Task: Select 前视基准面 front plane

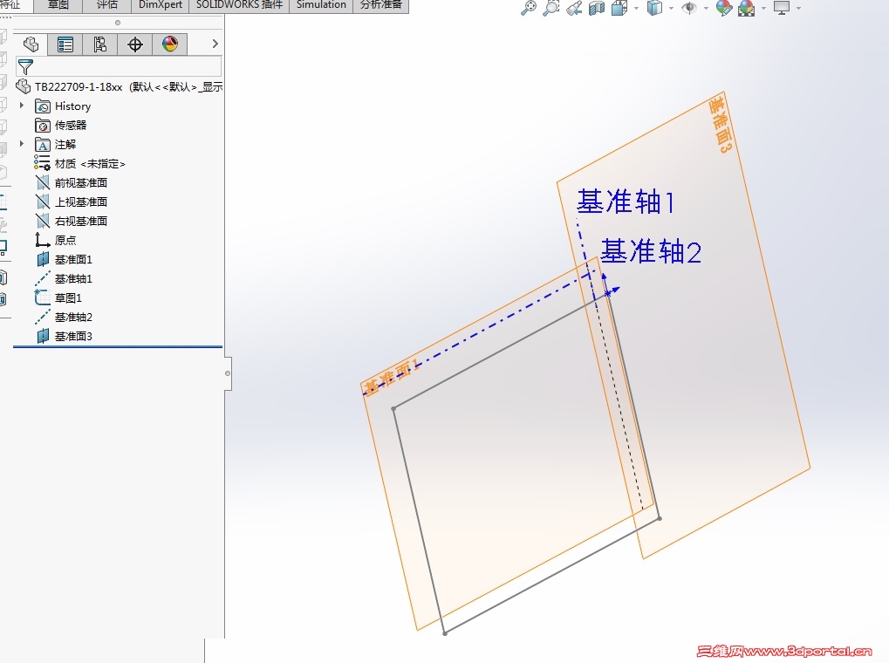Action: pyautogui.click(x=80, y=182)
